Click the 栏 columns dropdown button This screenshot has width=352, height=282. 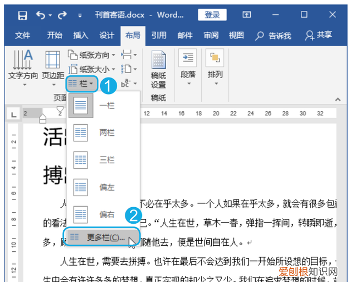pos(82,84)
